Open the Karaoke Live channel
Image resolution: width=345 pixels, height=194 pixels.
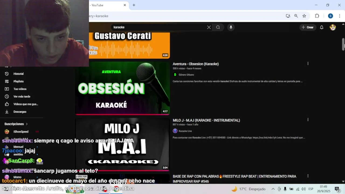(185, 131)
